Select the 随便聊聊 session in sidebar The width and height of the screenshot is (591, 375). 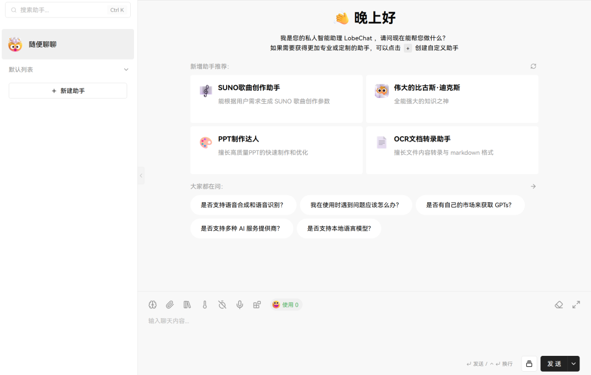click(x=68, y=44)
